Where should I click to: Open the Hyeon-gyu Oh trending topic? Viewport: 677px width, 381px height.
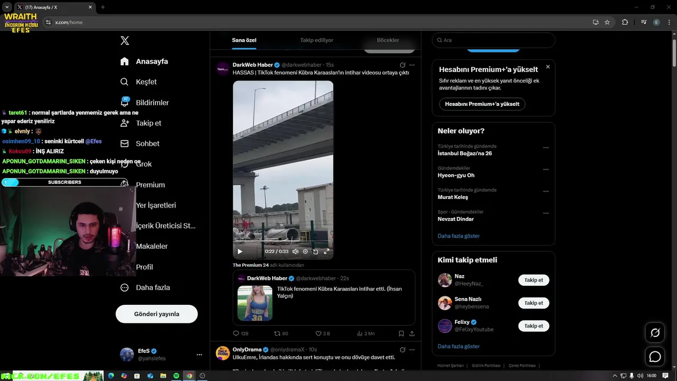[456, 175]
